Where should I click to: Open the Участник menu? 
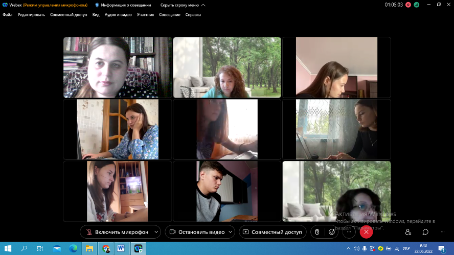[x=145, y=14]
